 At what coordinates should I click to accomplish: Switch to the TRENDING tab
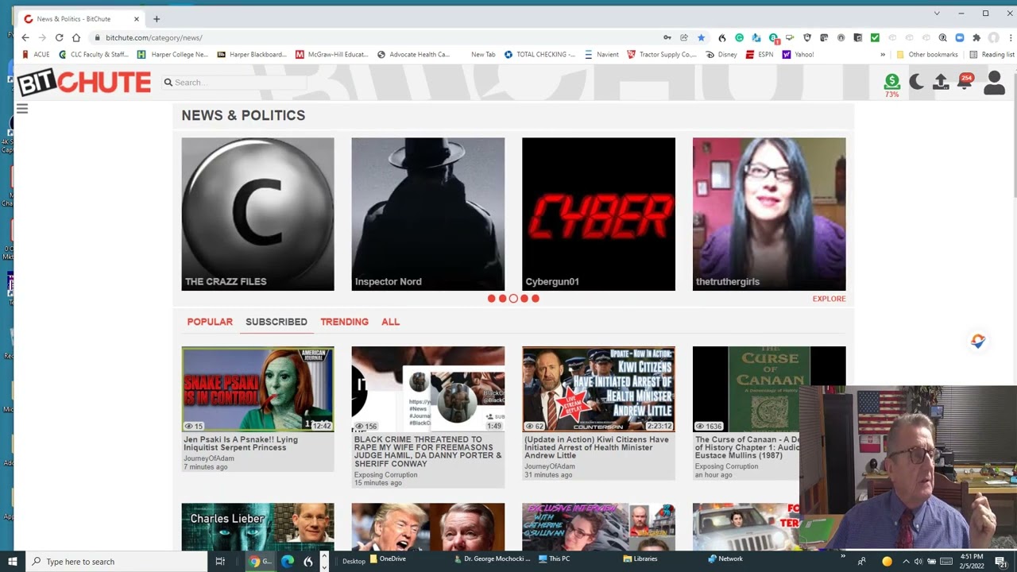344,322
